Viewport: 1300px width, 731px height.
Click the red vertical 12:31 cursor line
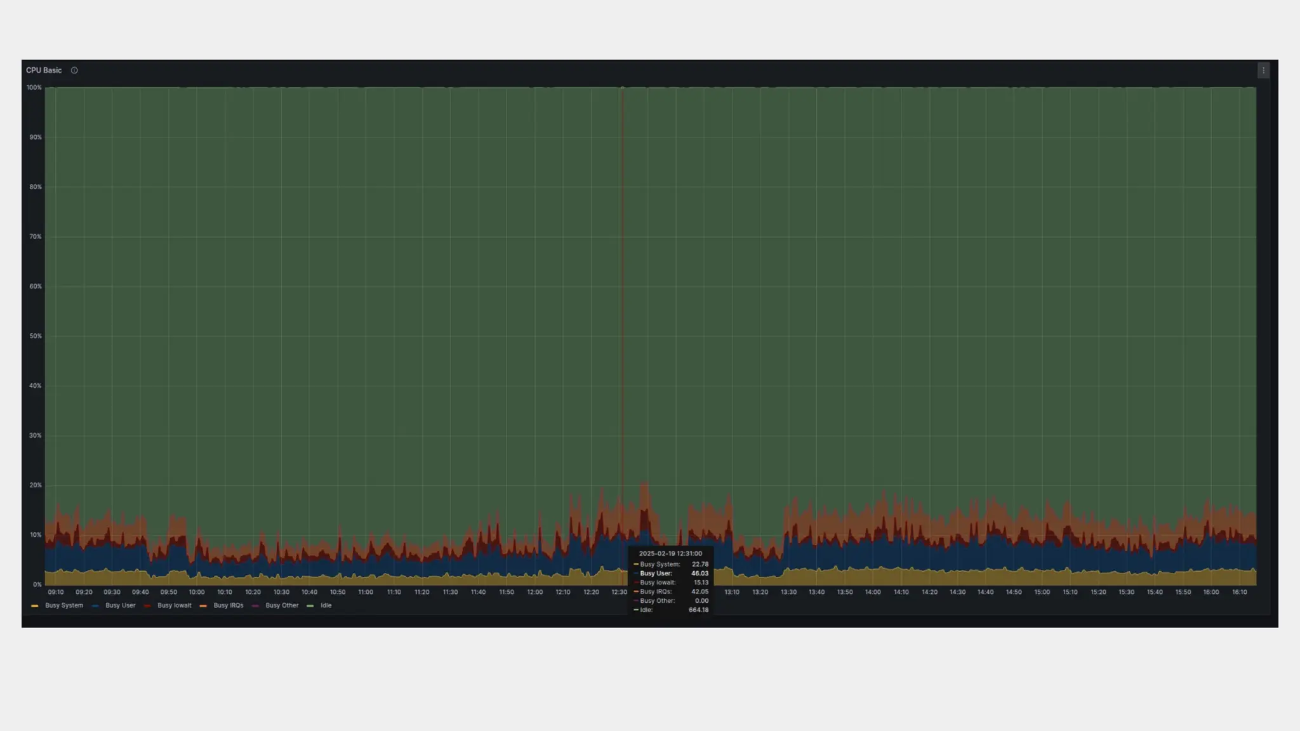coord(623,286)
